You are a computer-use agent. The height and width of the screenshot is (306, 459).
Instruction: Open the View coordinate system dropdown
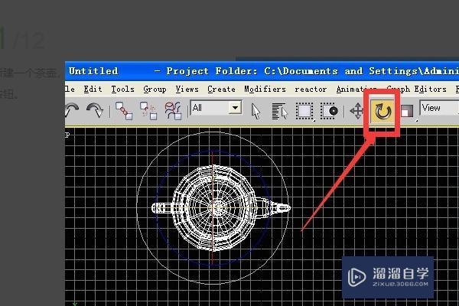[439, 108]
